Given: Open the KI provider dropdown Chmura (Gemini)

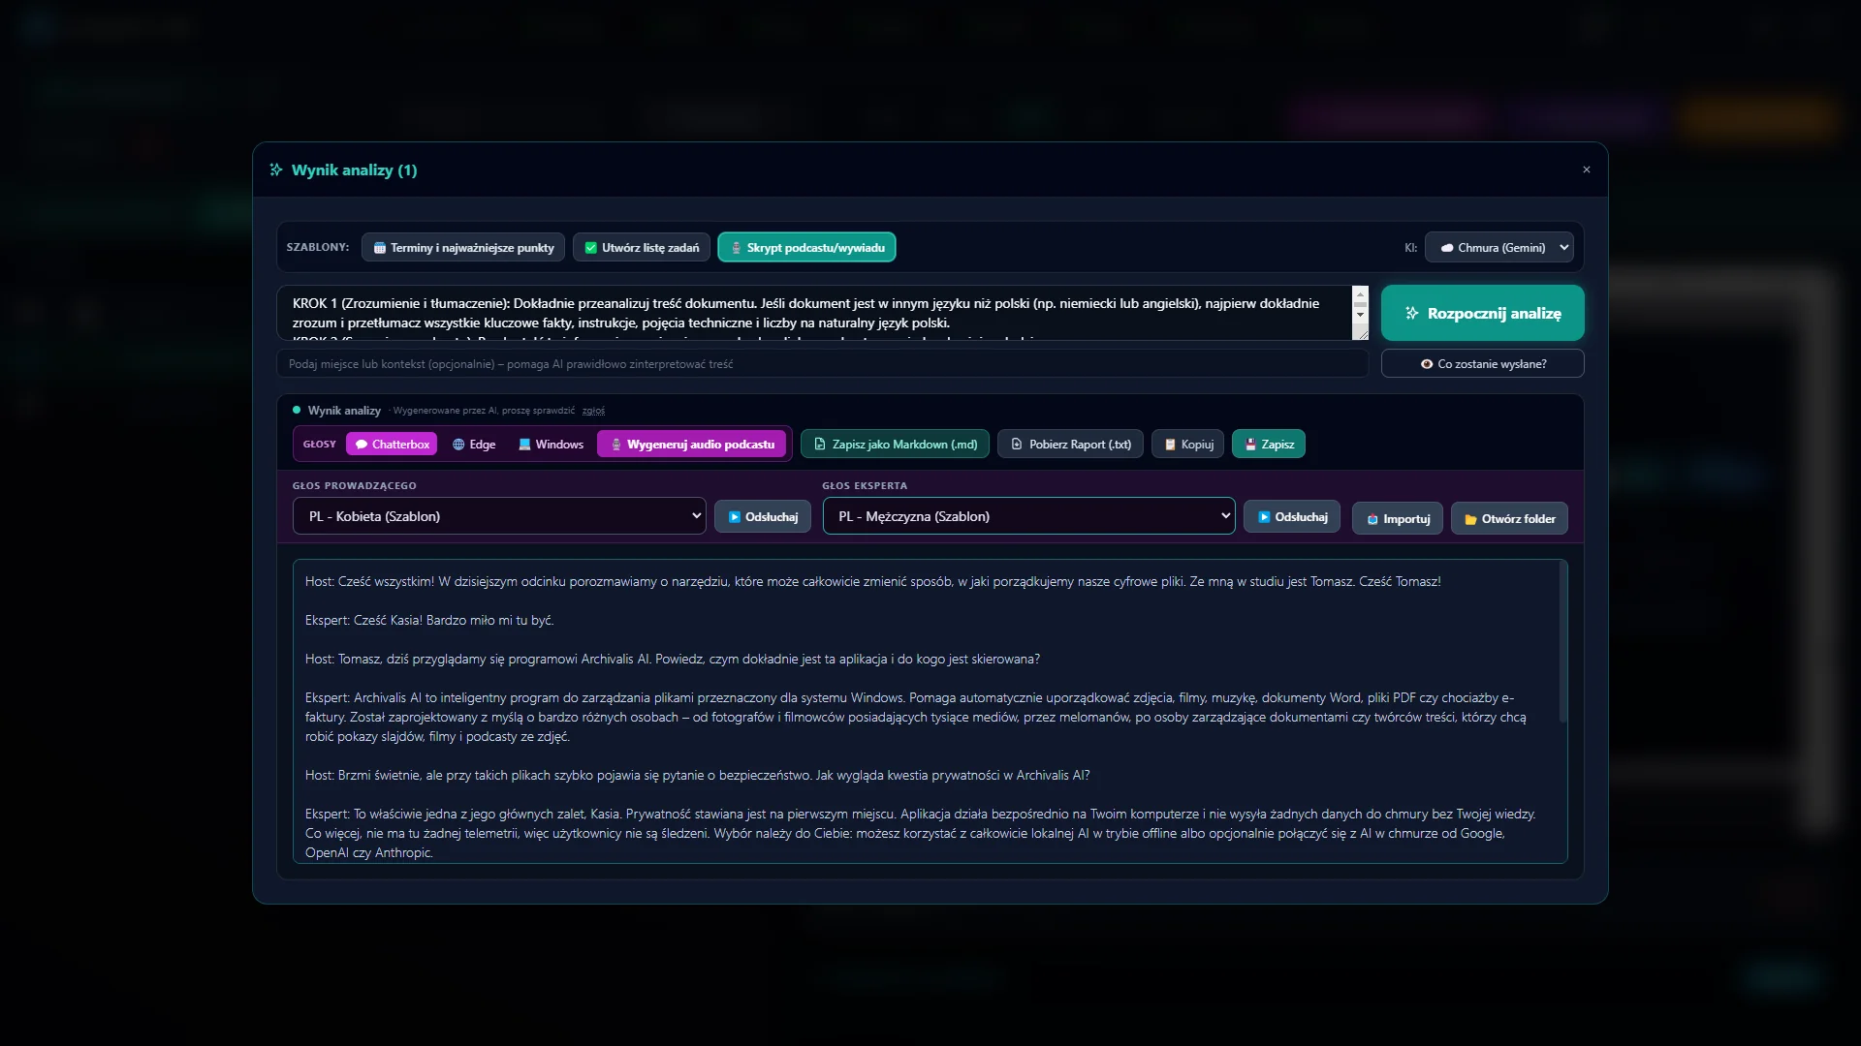Looking at the screenshot, I should coord(1499,248).
